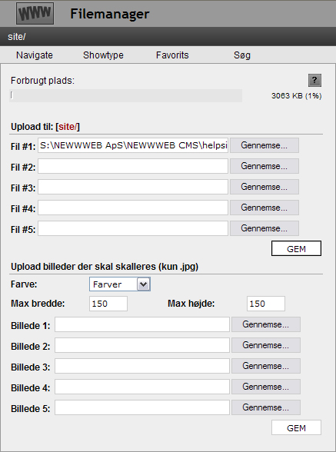Screen dimensions: 336x452
Task: Open the Favorits menu
Action: click(172, 55)
